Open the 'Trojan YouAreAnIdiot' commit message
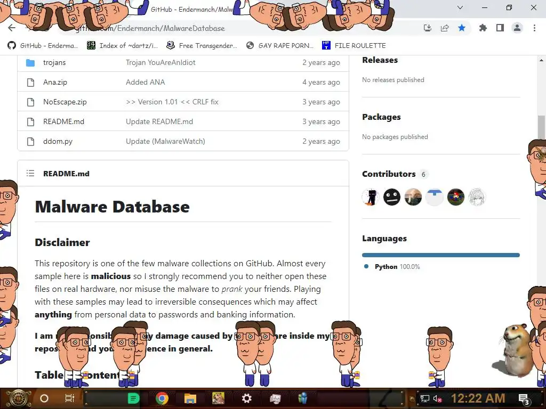Image resolution: width=546 pixels, height=409 pixels. click(x=160, y=63)
